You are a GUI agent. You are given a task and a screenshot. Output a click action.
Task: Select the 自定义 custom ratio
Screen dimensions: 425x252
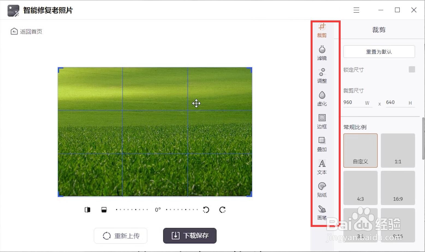point(361,151)
